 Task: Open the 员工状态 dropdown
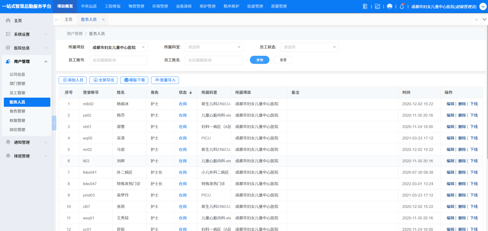(310, 47)
